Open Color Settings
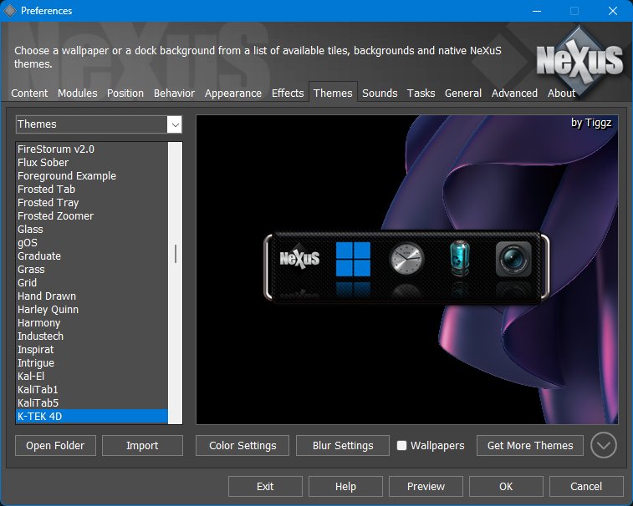 242,446
